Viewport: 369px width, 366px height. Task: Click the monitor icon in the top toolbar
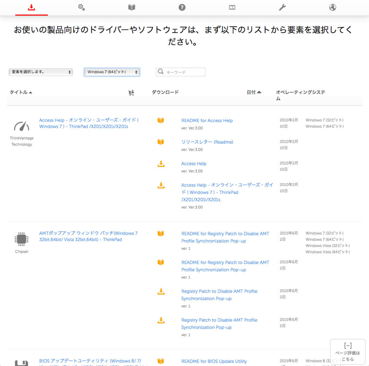coord(232,7)
